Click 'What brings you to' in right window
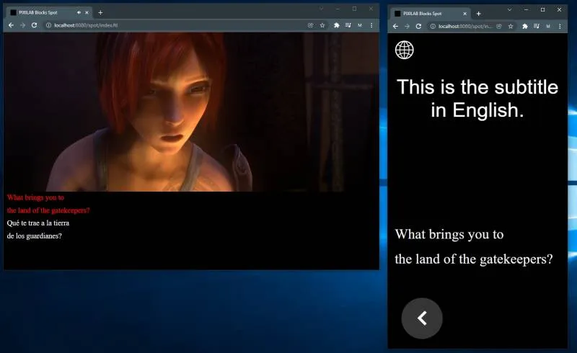Image resolution: width=577 pixels, height=353 pixels. (x=449, y=234)
